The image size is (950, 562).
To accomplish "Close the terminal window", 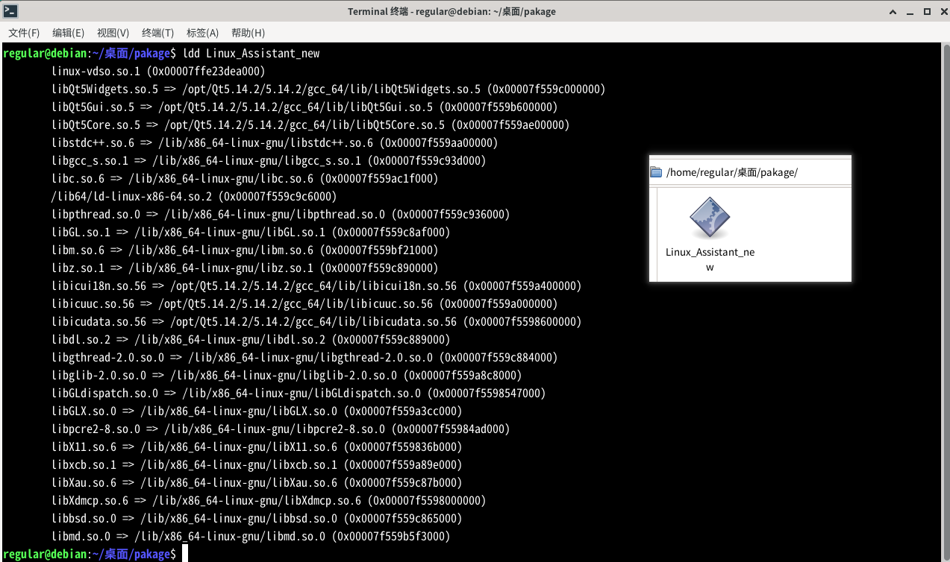I will pyautogui.click(x=941, y=11).
